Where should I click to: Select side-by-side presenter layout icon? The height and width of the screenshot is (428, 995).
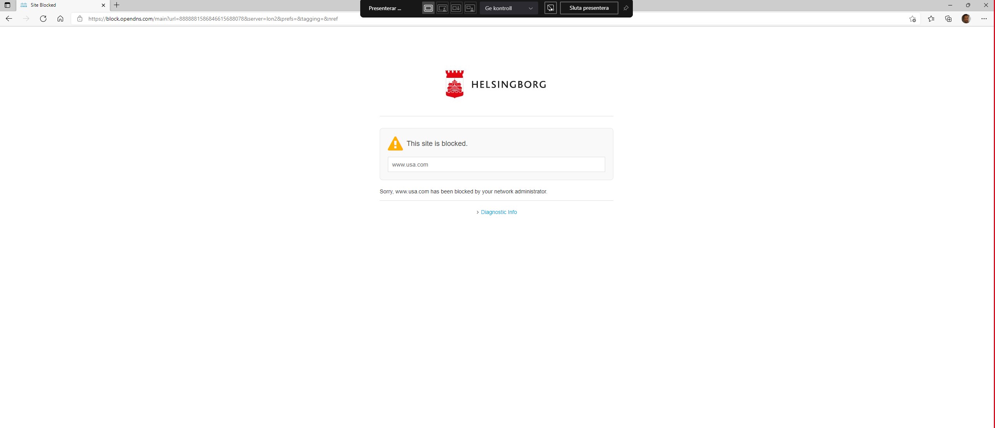[x=456, y=8]
